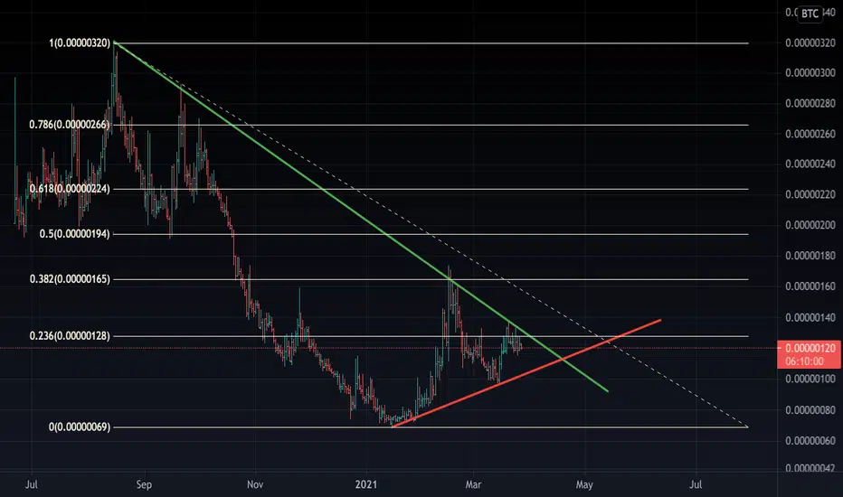Click the price axis value 0.00000200
843x497 pixels.
click(810, 225)
